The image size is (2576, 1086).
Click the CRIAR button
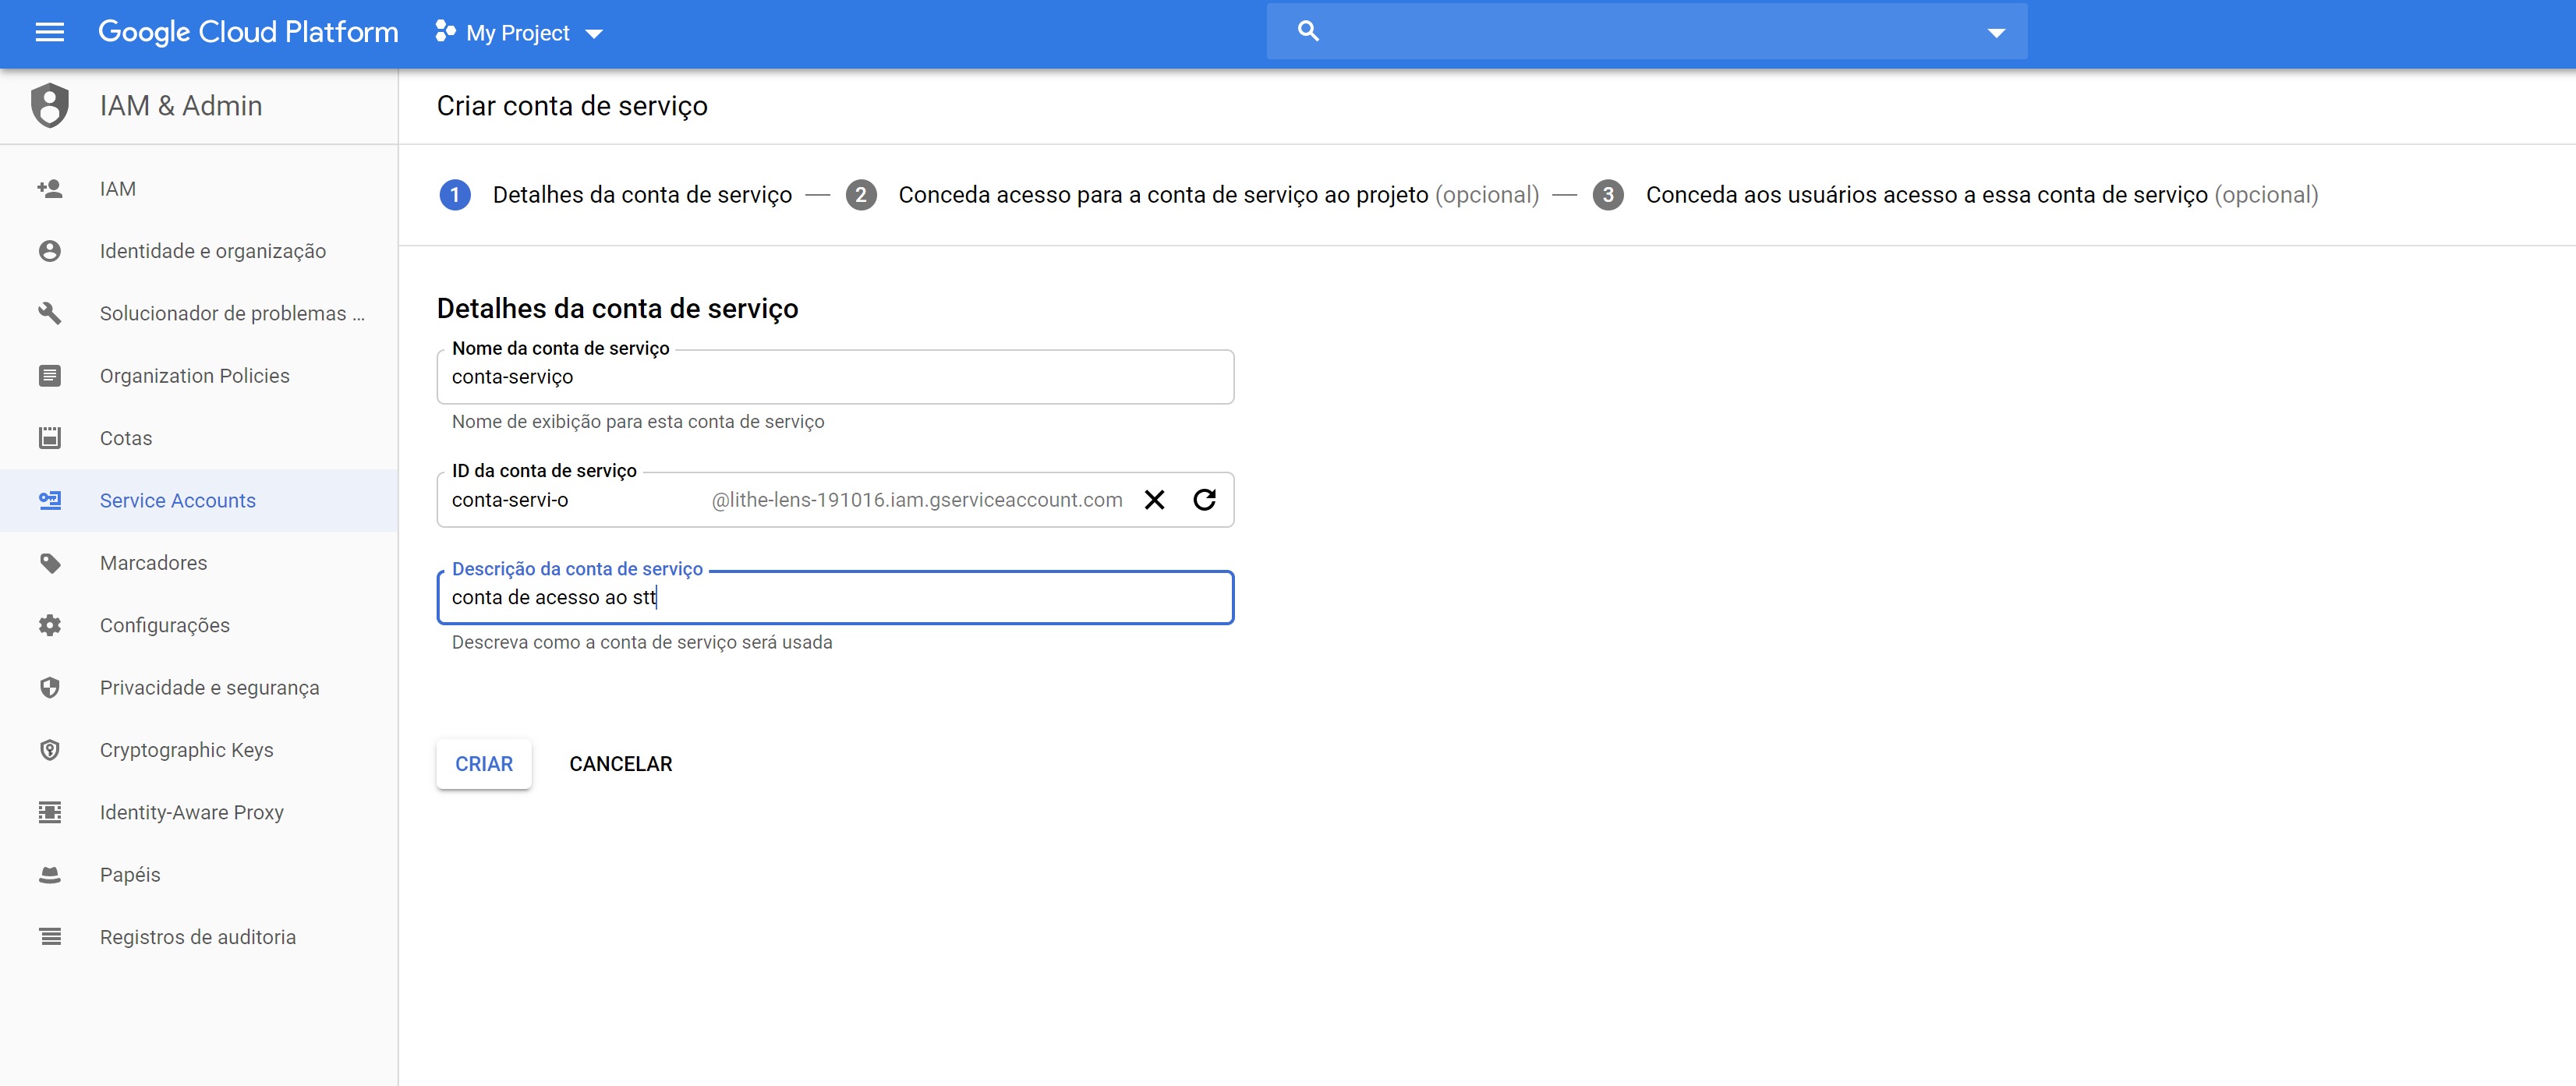click(484, 764)
